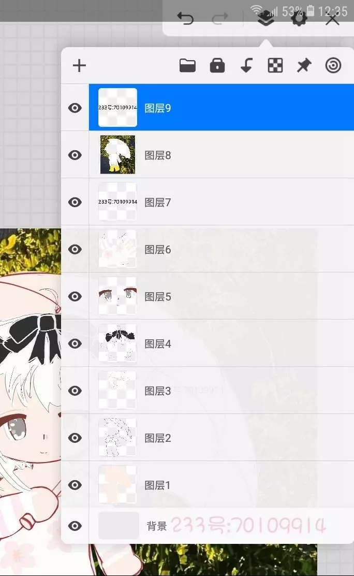This screenshot has height=576, width=354.
Task: Lock the selected layer
Action: pyautogui.click(x=217, y=66)
